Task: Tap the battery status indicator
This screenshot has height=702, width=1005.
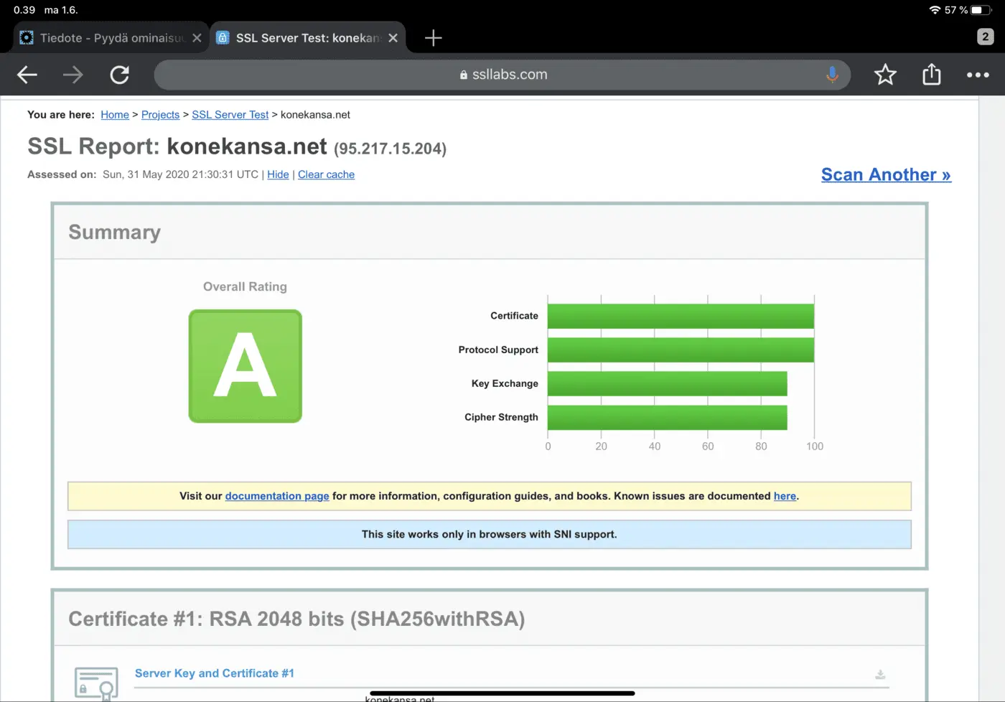Action: tap(981, 10)
